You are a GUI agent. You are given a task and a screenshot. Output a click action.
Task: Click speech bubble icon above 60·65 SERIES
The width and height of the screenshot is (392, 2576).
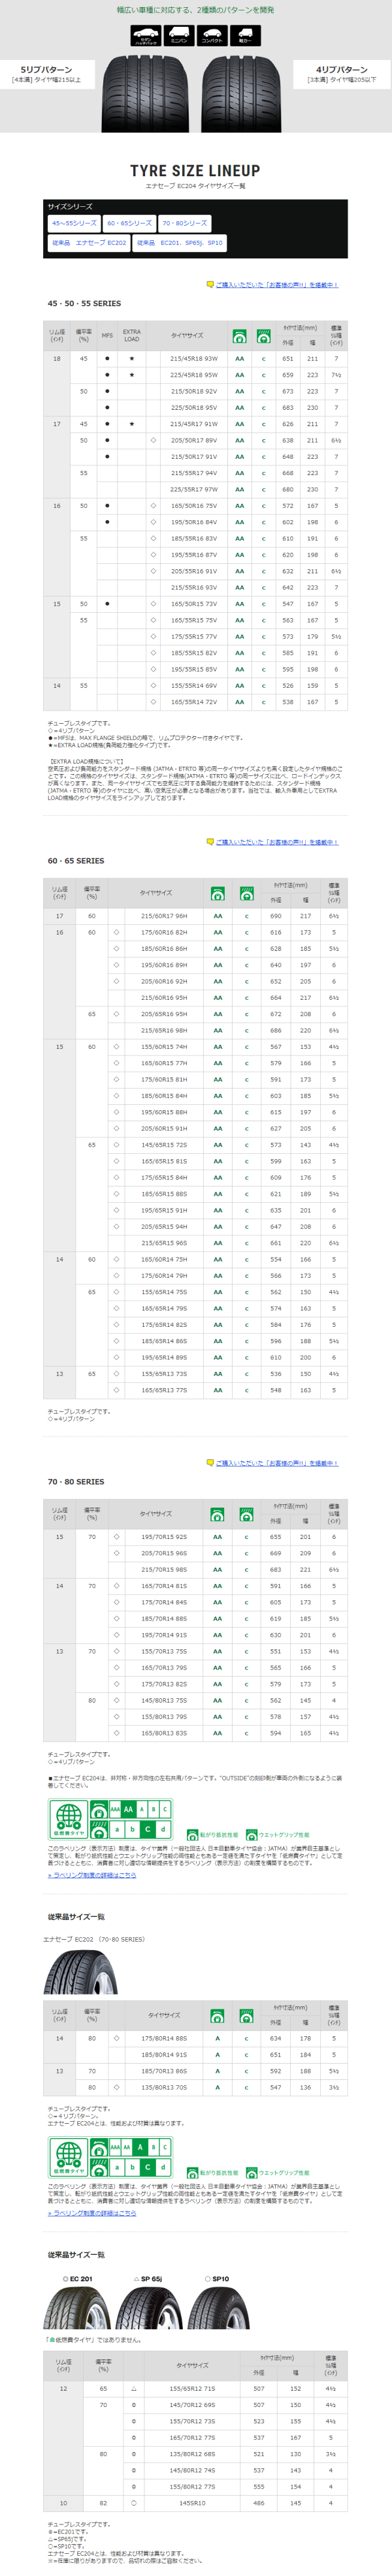(210, 842)
